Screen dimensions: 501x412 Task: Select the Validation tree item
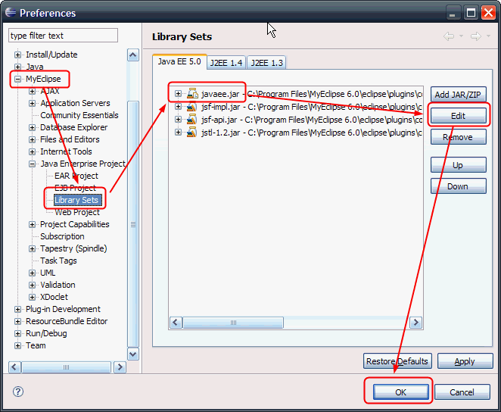click(58, 285)
